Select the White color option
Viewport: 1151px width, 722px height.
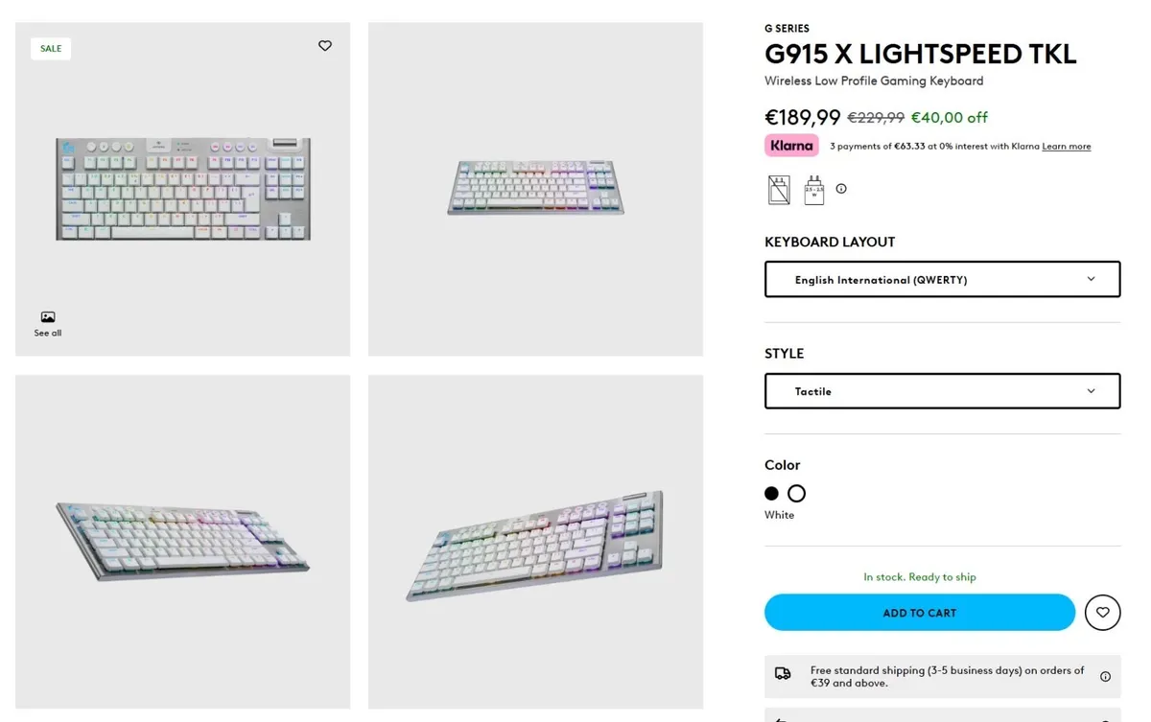coord(796,493)
